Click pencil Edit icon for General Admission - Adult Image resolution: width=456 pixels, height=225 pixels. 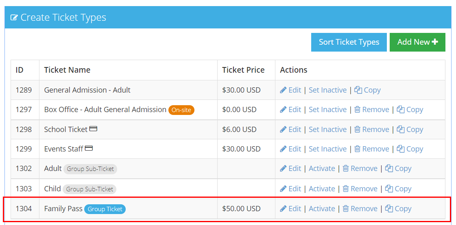[x=283, y=90]
